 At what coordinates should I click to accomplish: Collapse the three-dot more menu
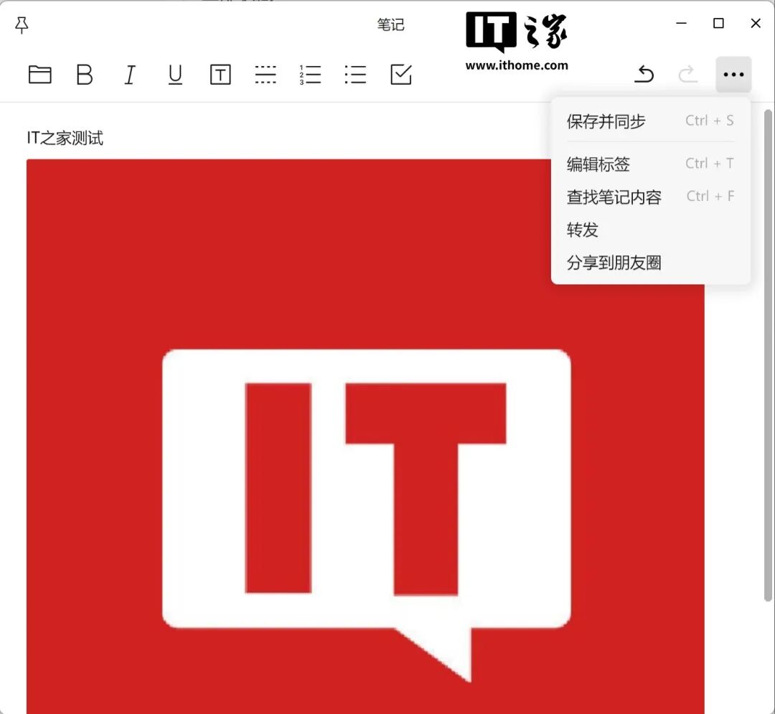click(x=733, y=75)
